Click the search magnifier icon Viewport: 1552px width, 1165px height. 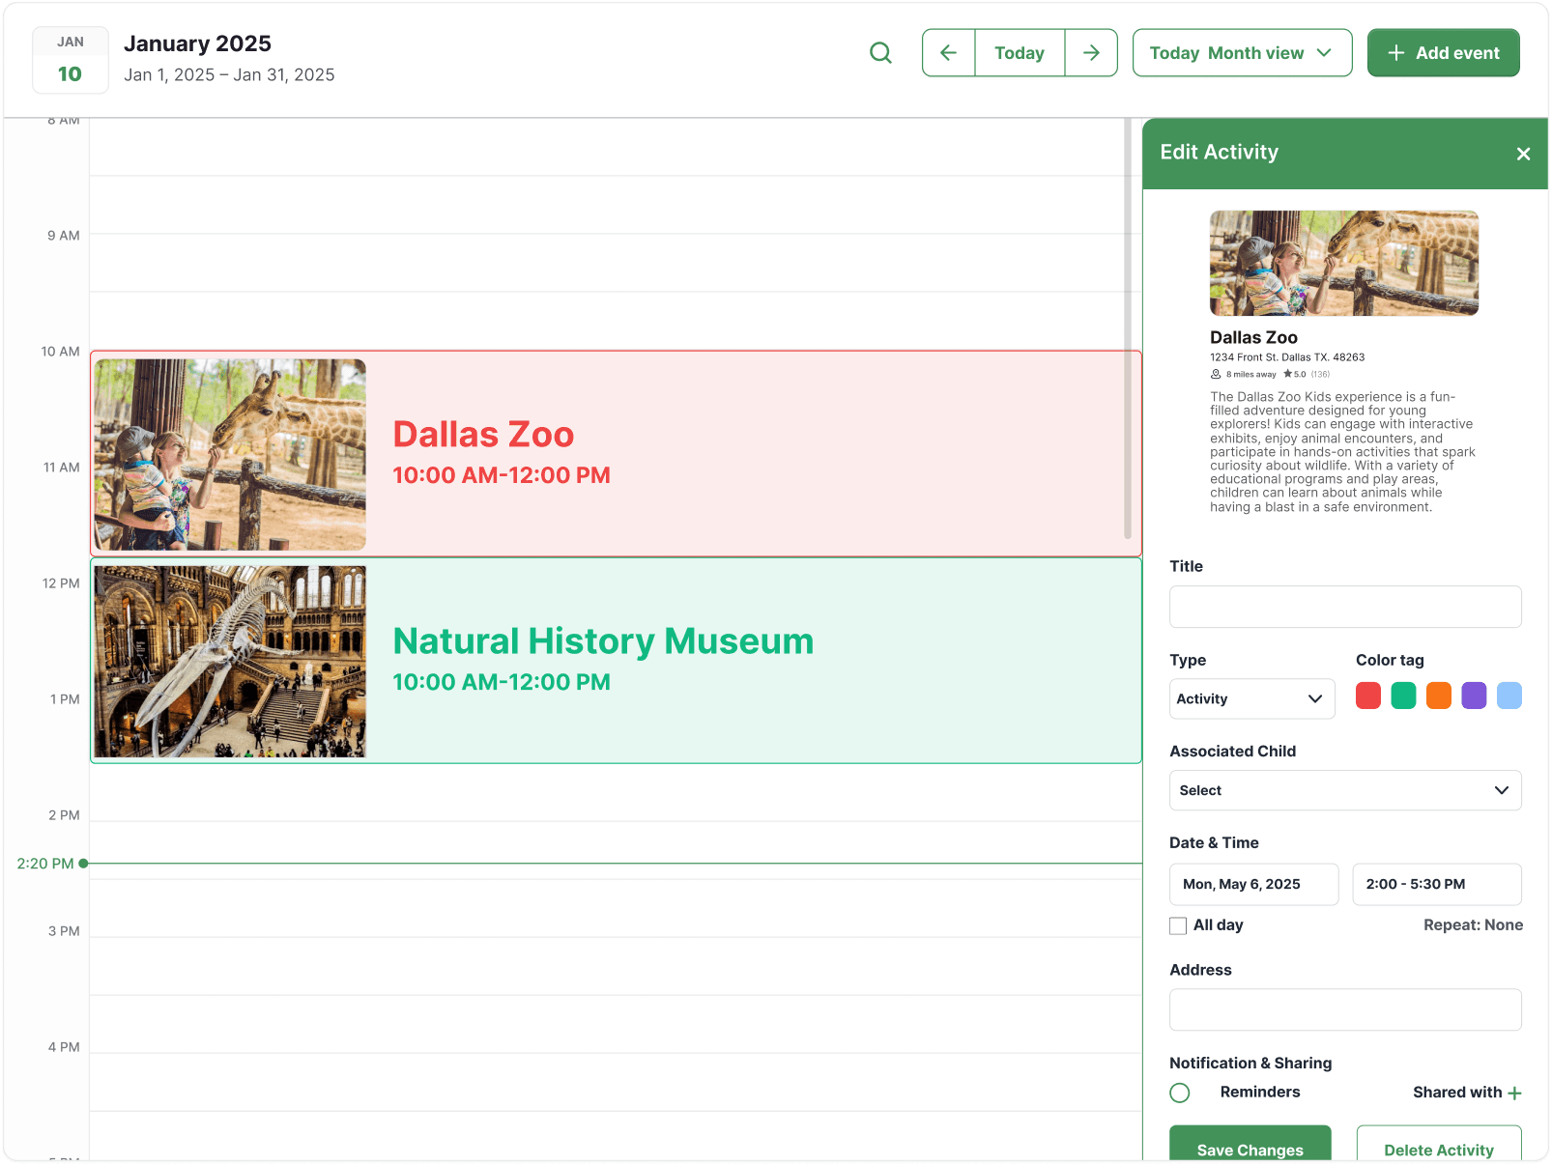(x=880, y=53)
